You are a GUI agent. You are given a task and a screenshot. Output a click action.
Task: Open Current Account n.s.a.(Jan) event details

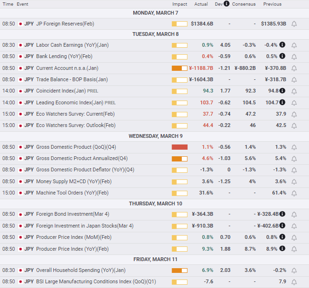(x=67, y=68)
